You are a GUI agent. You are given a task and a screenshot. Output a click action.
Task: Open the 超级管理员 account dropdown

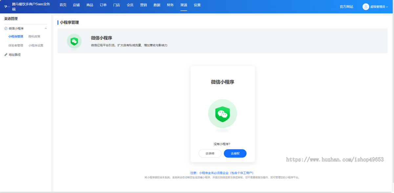point(379,7)
